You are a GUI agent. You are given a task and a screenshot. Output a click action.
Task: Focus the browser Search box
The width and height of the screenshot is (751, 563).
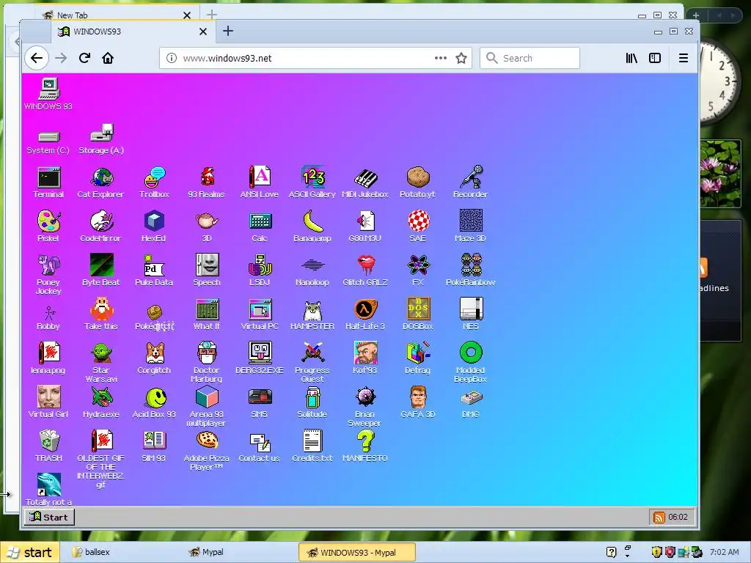[x=530, y=59]
